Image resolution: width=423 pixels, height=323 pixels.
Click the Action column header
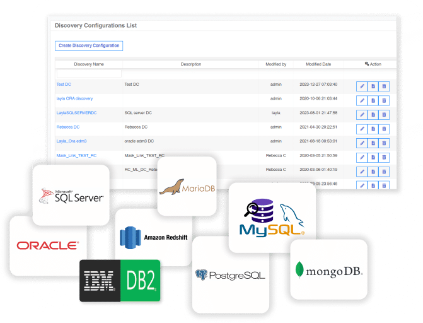373,64
